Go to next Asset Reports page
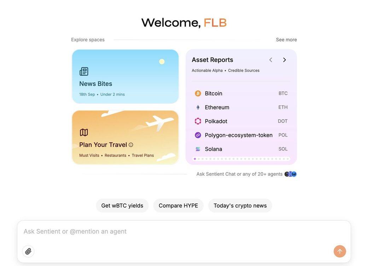365x266 pixels. tap(284, 60)
